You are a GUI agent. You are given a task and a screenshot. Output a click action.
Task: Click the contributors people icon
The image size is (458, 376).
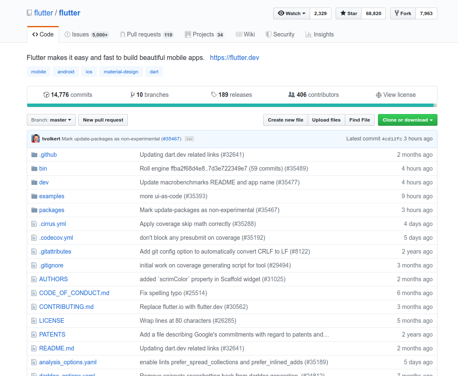(292, 95)
